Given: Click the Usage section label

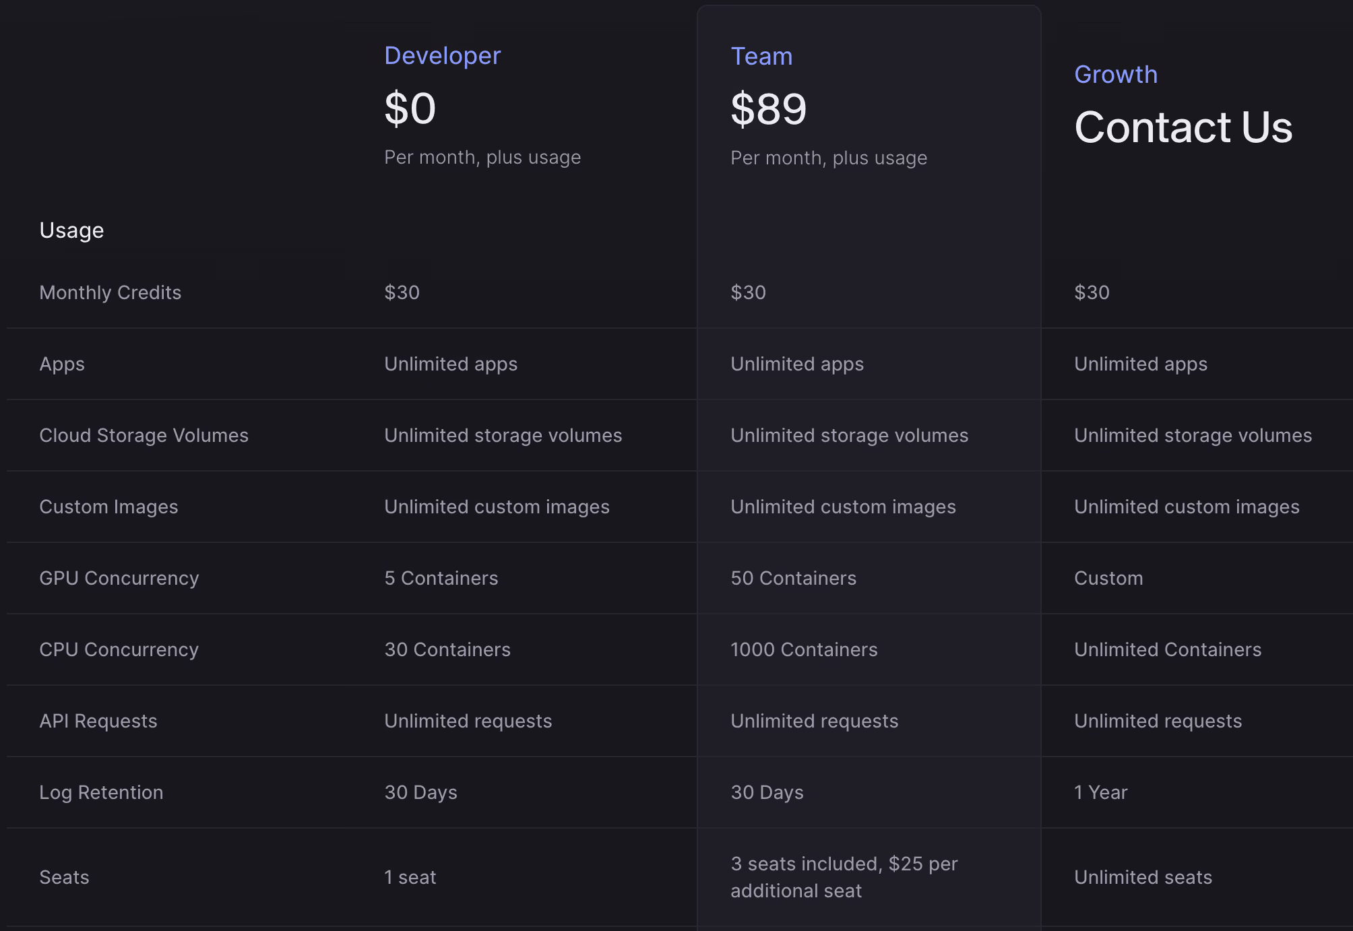Looking at the screenshot, I should [x=71, y=230].
